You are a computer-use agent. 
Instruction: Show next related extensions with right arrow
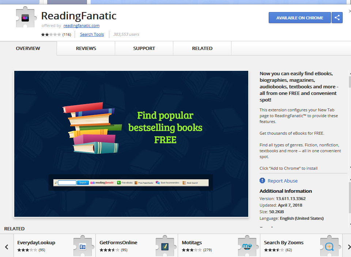click(x=349, y=247)
